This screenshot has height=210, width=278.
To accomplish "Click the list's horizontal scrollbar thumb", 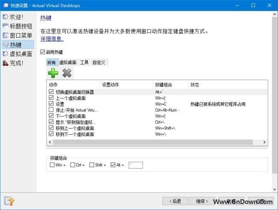I will pos(153,142).
